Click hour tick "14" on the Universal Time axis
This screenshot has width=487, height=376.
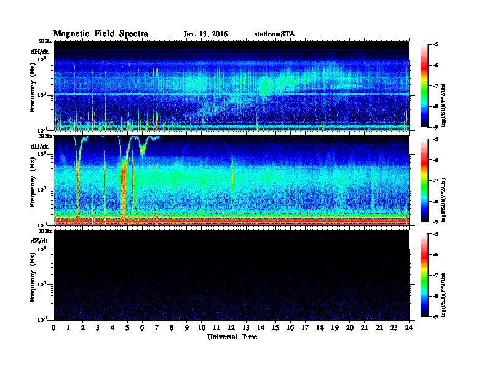(261, 328)
